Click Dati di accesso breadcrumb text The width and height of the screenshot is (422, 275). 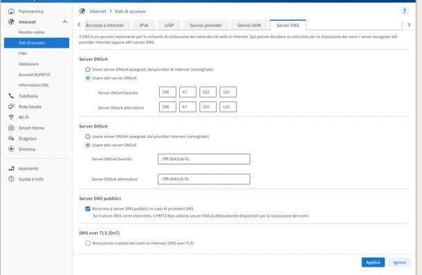click(x=130, y=11)
